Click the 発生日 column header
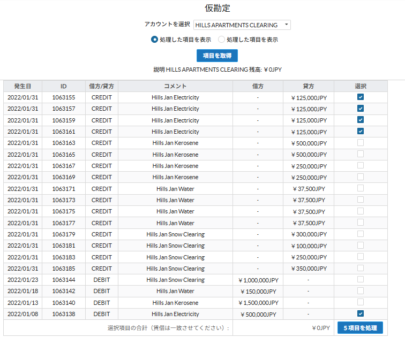Screen dimensions: 405x345 point(22,86)
